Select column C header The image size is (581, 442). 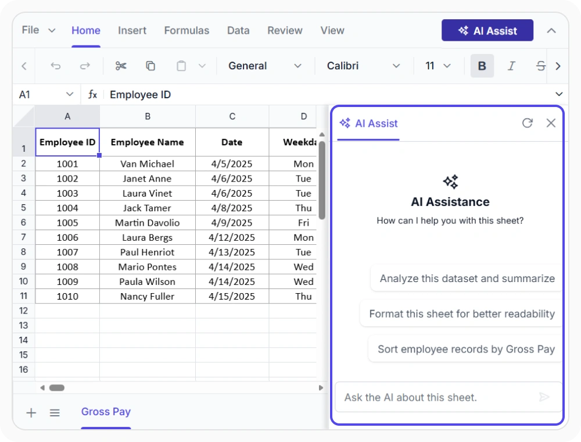pos(232,116)
